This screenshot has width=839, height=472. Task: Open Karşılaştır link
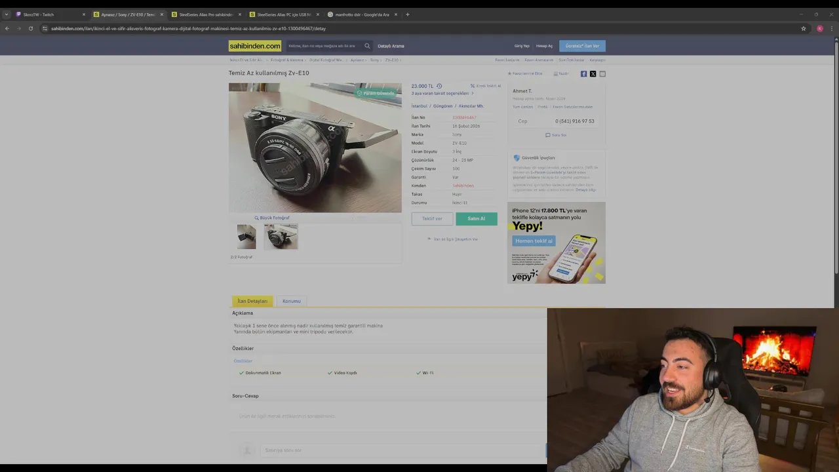pyautogui.click(x=598, y=60)
